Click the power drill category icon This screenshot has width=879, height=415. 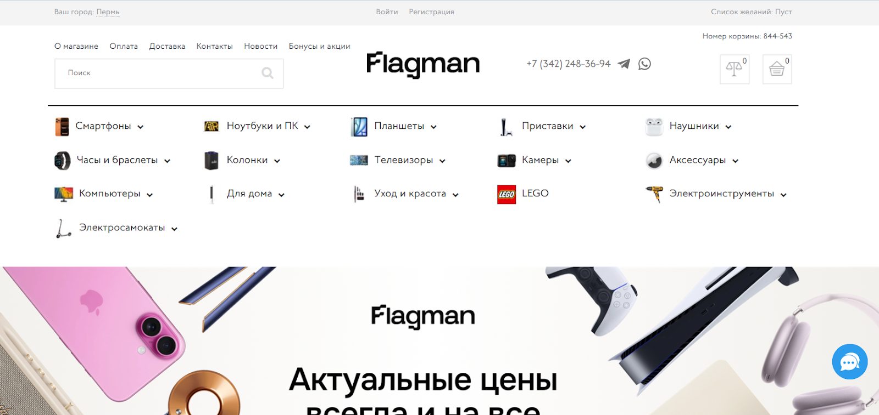coord(654,194)
